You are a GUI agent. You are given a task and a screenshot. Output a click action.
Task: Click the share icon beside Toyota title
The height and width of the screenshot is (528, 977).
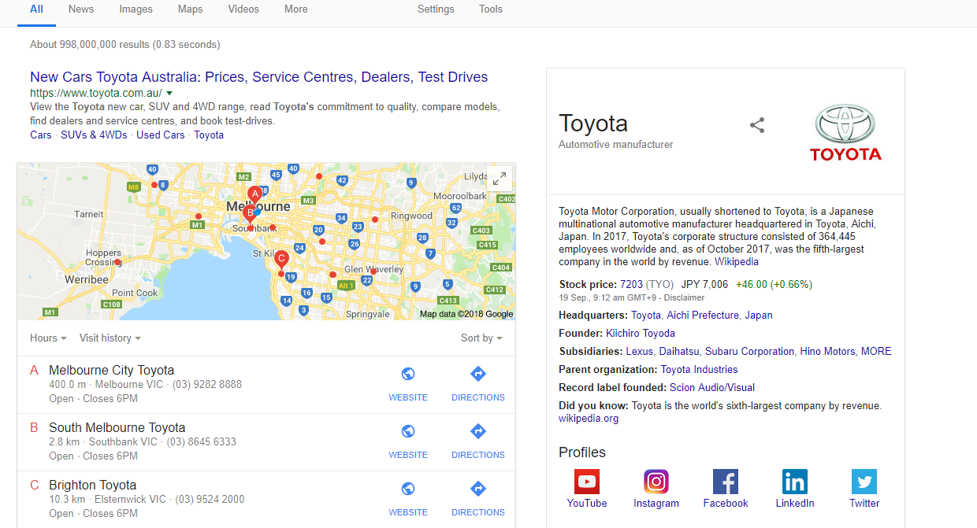tap(757, 125)
